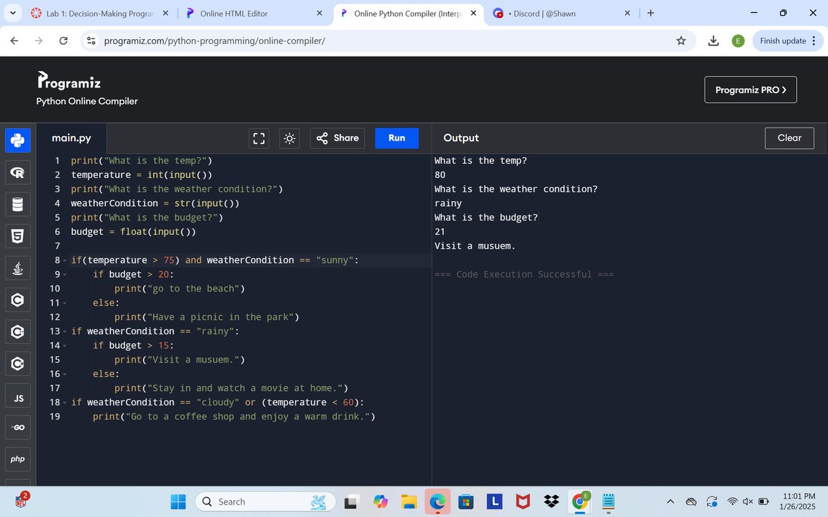Show hidden system tray icons chevron
828x517 pixels.
pyautogui.click(x=670, y=502)
